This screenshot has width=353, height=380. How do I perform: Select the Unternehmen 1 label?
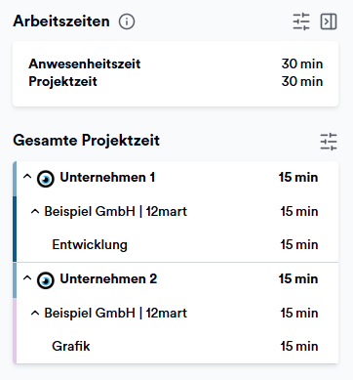(x=107, y=178)
